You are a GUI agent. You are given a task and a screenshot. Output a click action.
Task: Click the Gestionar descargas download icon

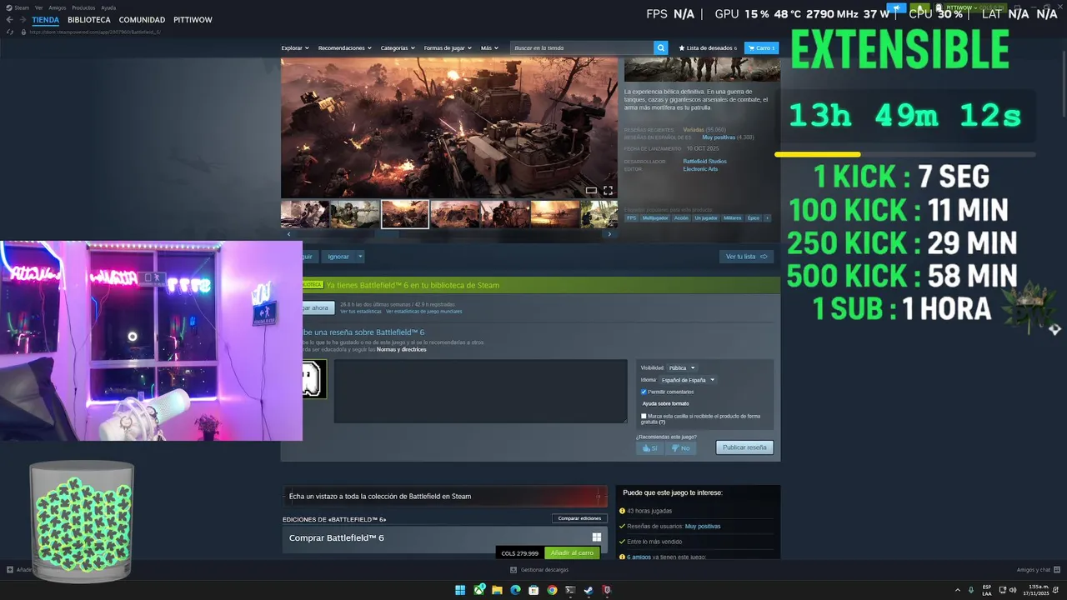[513, 570]
